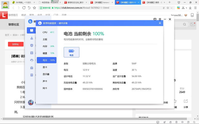199x124 pixels.
Task: Click the status bar rocket accelerator icon
Action: (x=164, y=122)
